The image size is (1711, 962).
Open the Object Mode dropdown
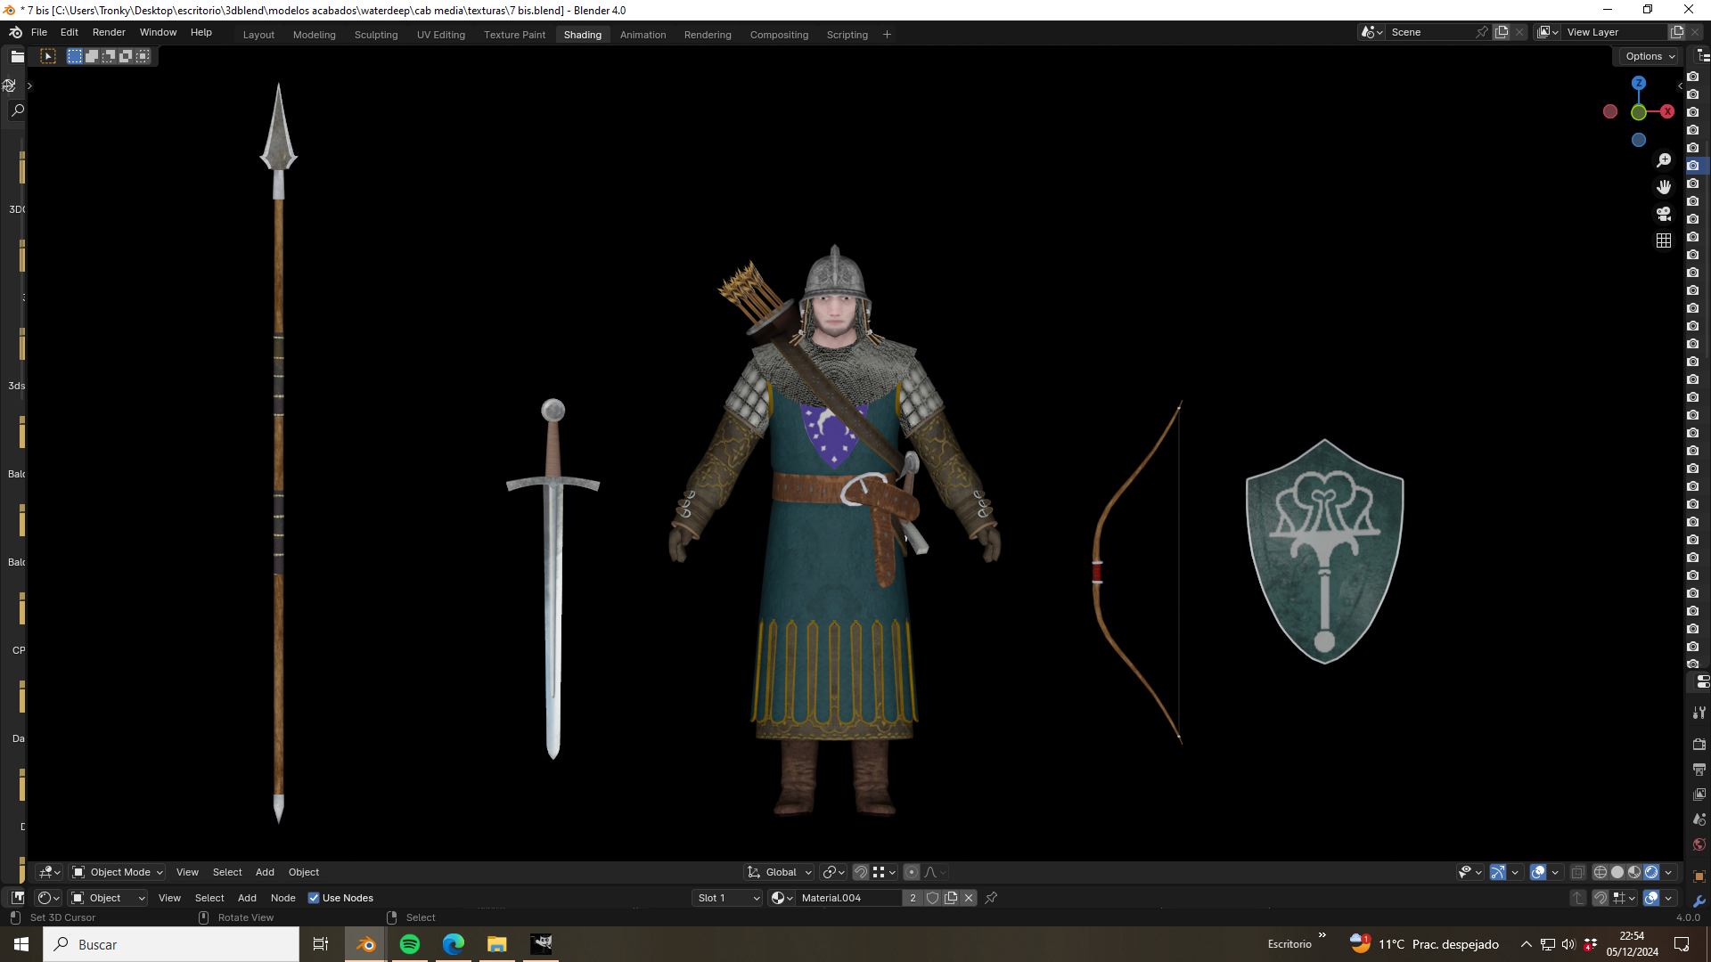coord(118,872)
